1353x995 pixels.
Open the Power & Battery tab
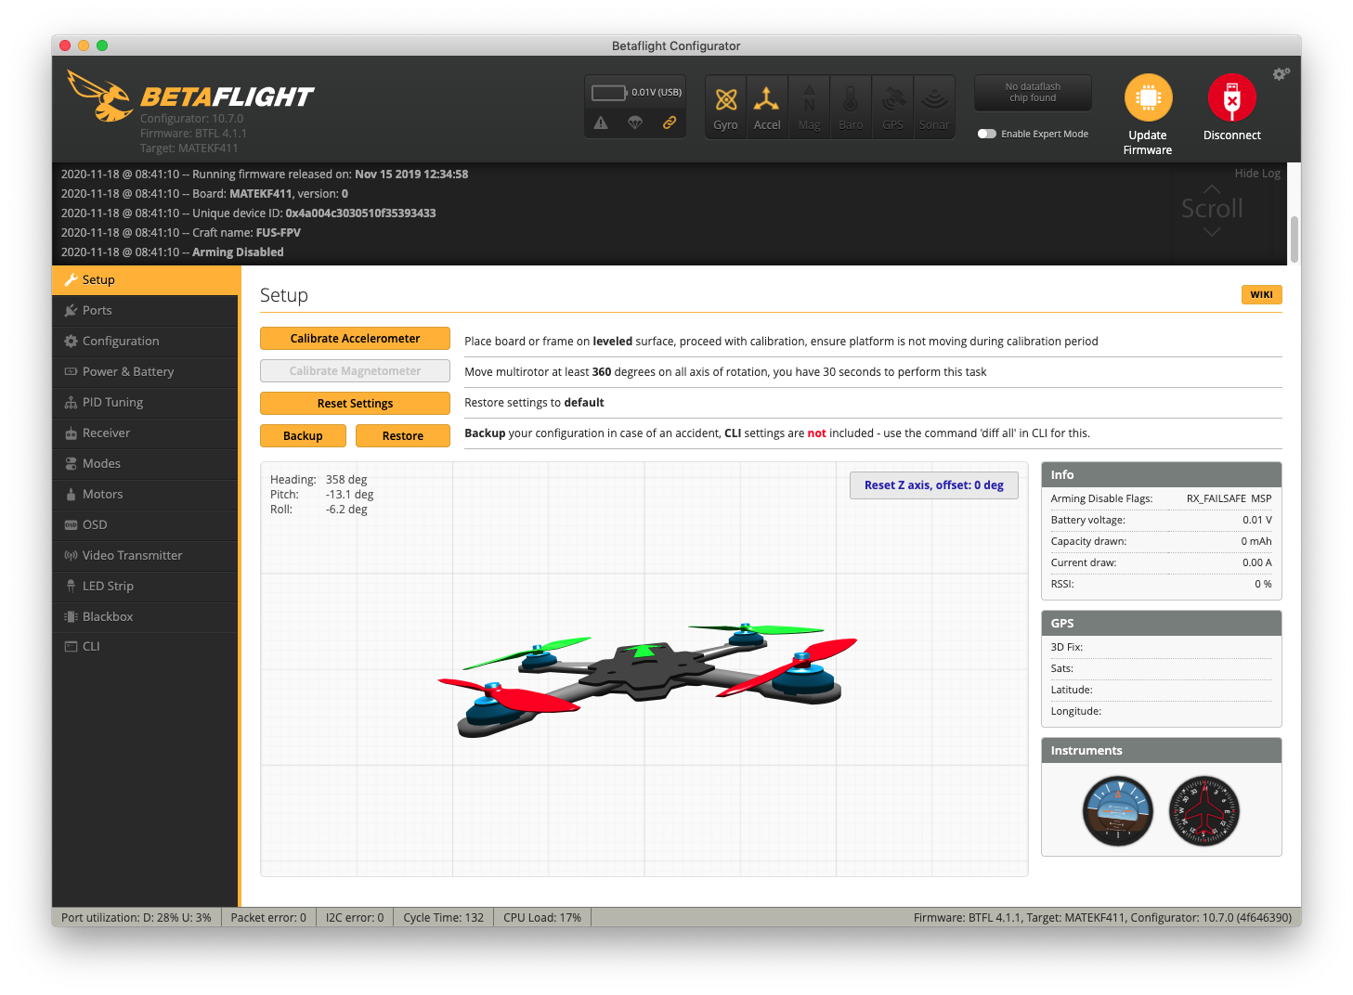pyautogui.click(x=145, y=371)
